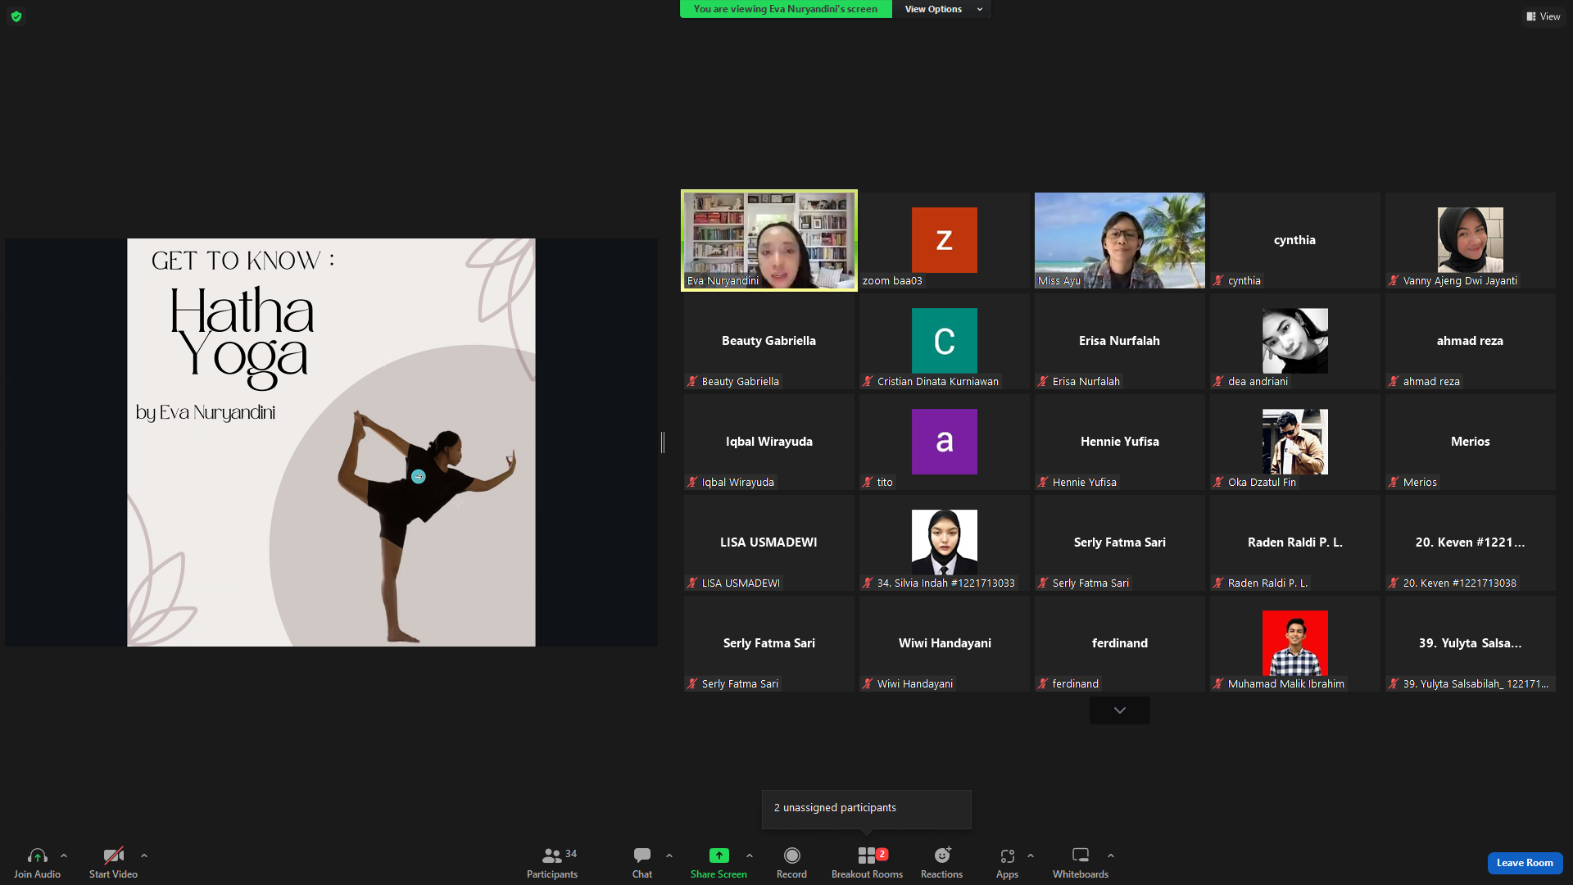Expand share options arrow beside Share Screen
1573x885 pixels.
point(750,855)
